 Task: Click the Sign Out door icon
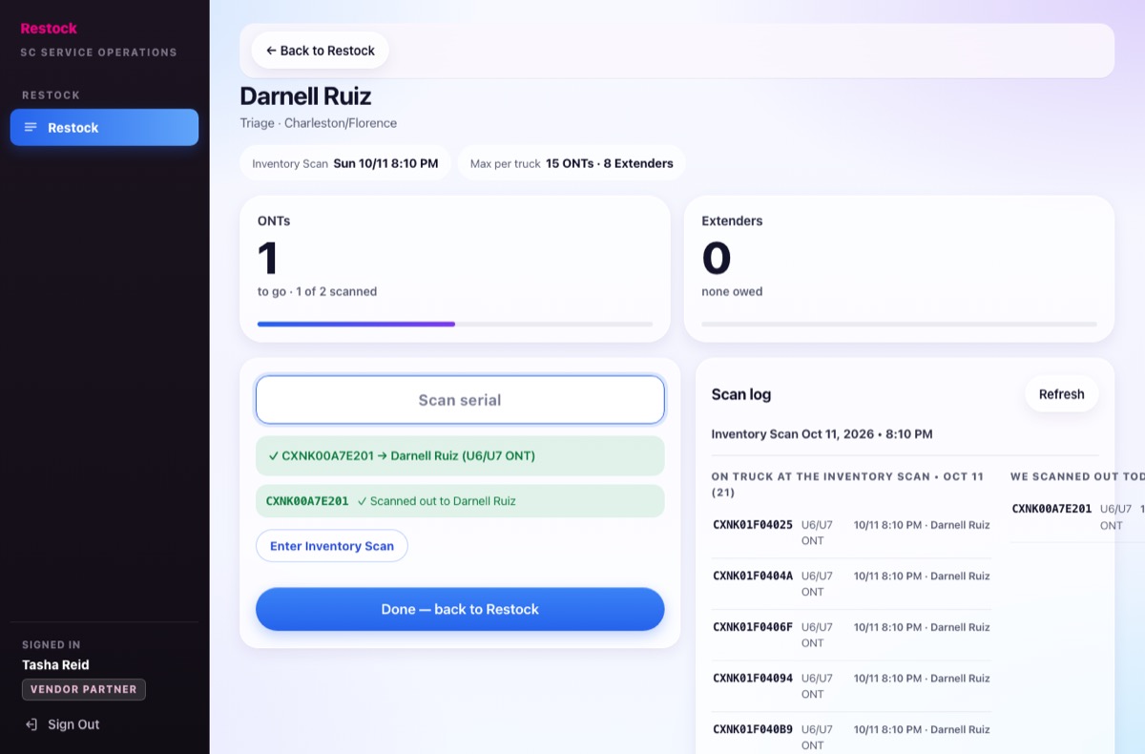(x=31, y=724)
